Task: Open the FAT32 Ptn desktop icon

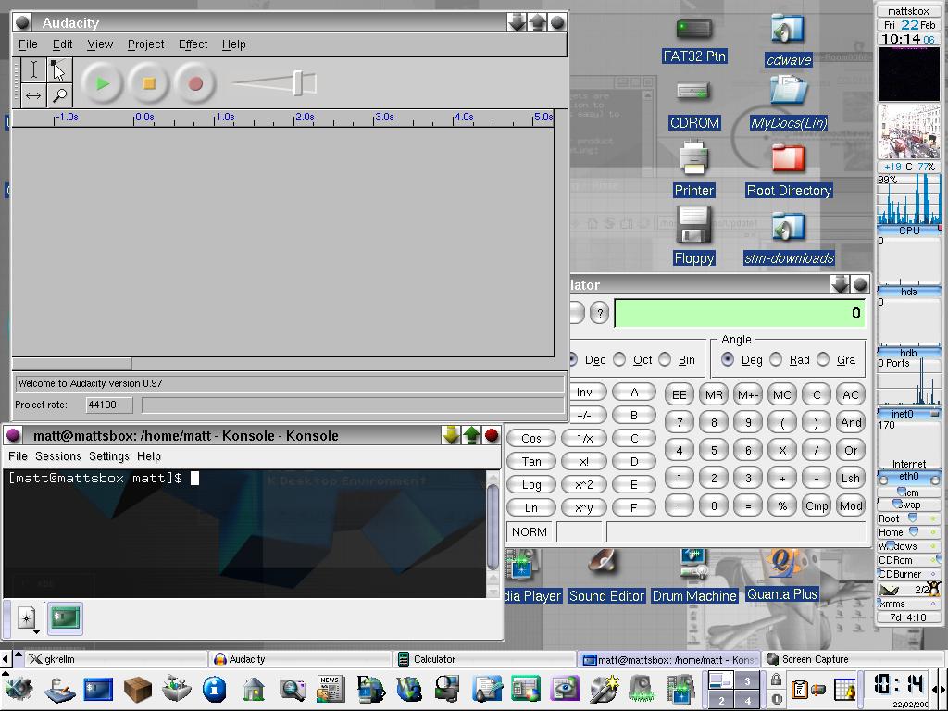Action: pos(694,41)
